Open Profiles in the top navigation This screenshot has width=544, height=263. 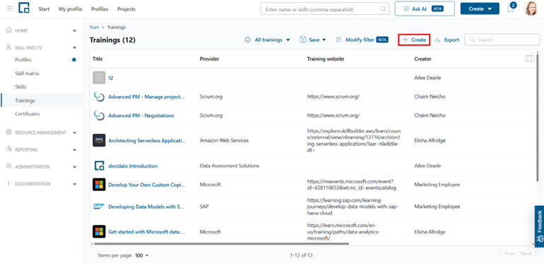point(100,9)
